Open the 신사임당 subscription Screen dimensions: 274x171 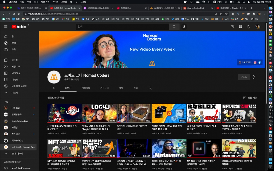click(x=19, y=134)
